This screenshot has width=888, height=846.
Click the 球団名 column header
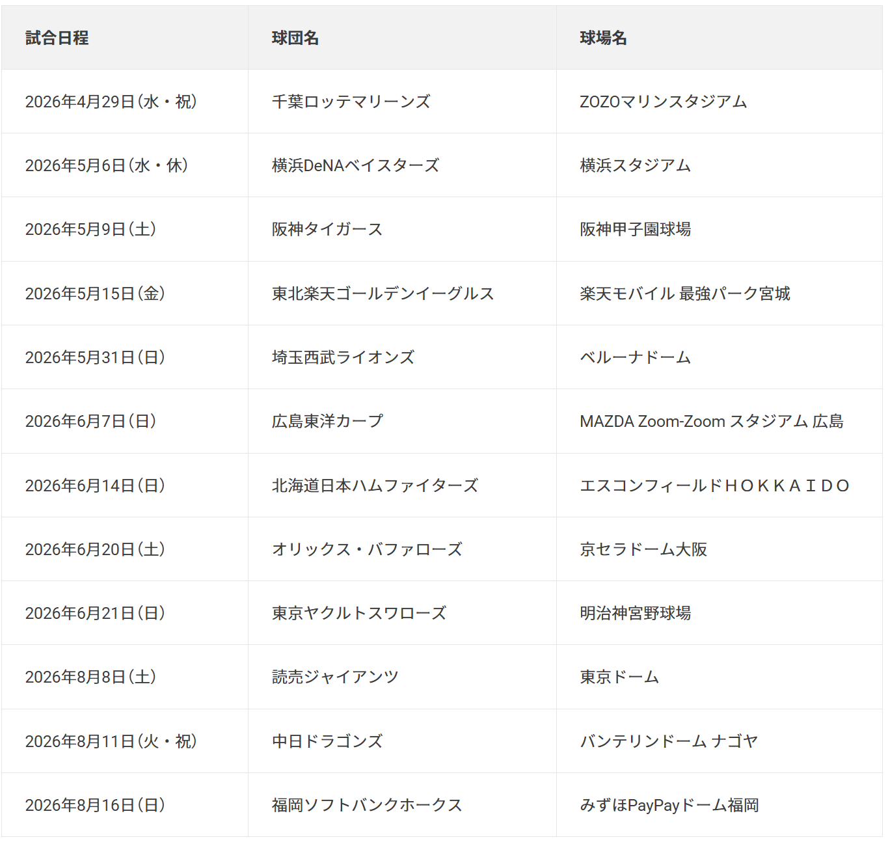[295, 38]
